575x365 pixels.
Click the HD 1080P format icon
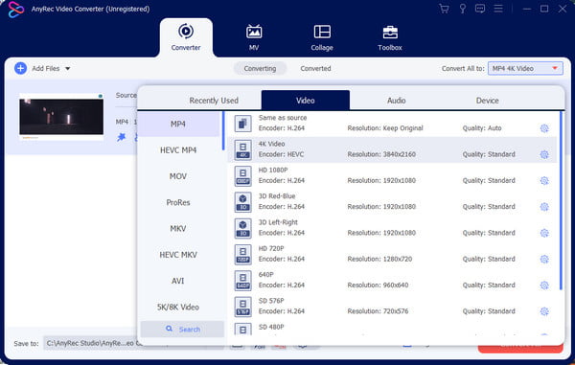[x=242, y=176]
